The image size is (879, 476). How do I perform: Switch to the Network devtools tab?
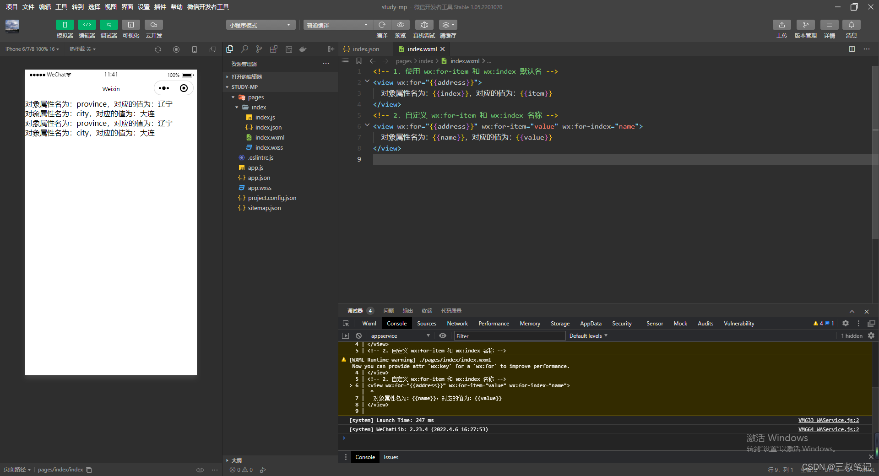[x=457, y=324]
